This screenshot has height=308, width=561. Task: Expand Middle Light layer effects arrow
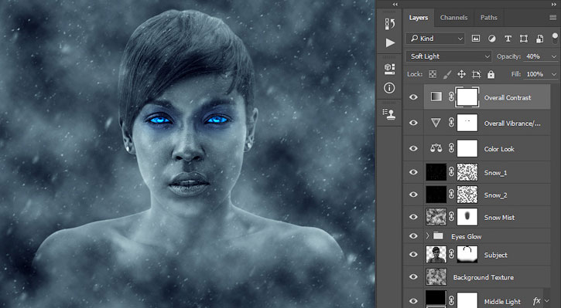(x=546, y=301)
